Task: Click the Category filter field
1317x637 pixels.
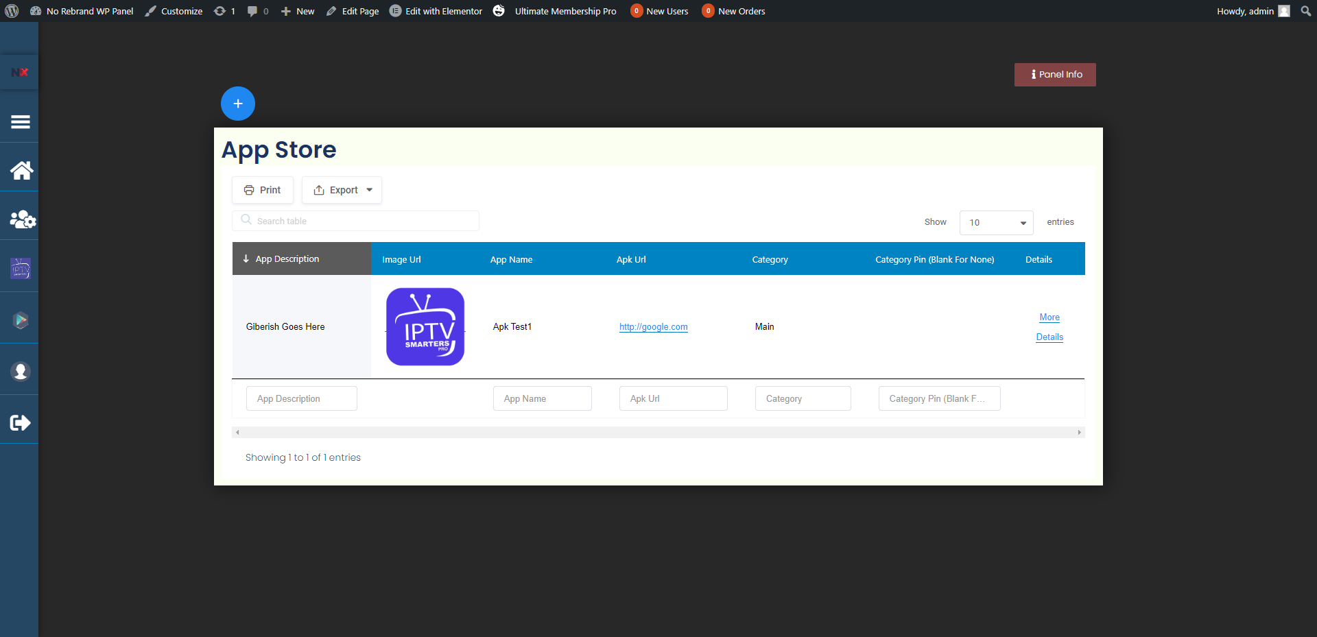Action: 803,398
